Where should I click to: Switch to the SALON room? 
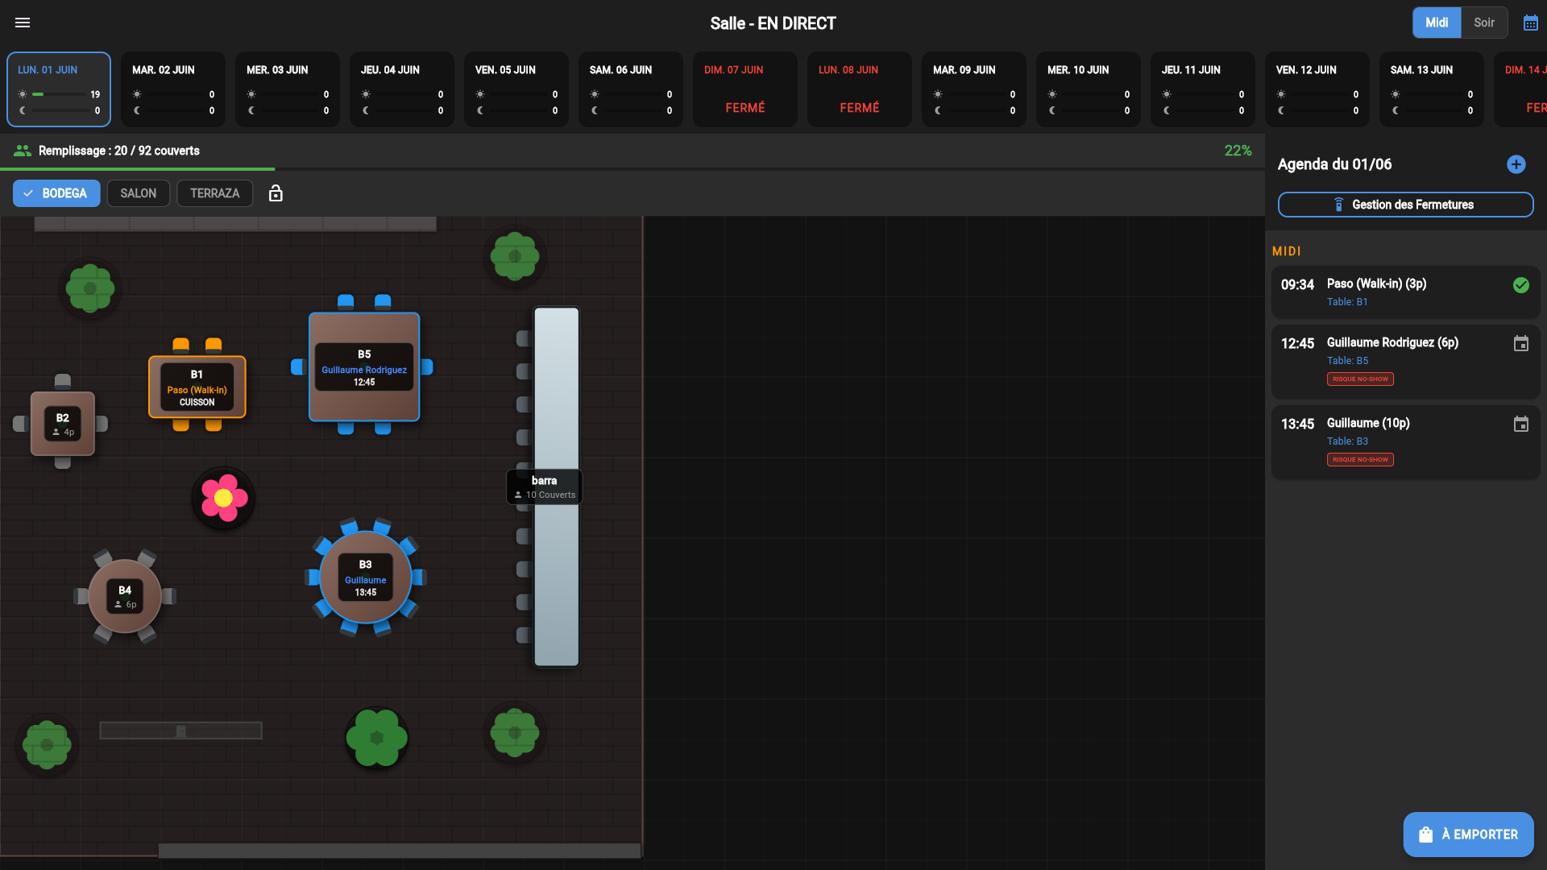point(139,193)
